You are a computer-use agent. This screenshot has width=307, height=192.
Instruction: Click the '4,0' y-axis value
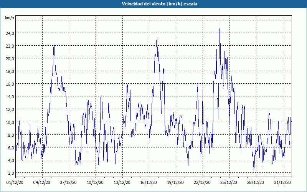tap(11, 161)
